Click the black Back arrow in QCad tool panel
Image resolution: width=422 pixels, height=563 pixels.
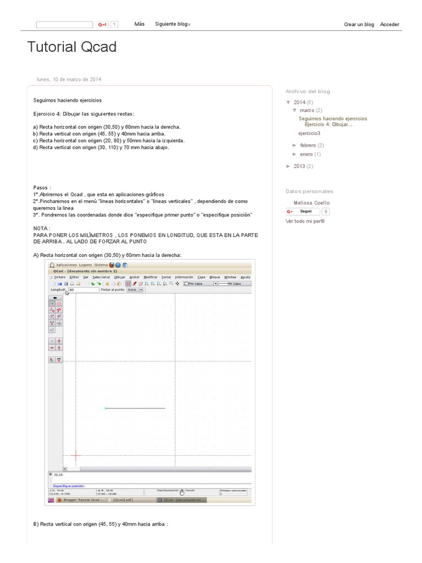tap(55, 297)
